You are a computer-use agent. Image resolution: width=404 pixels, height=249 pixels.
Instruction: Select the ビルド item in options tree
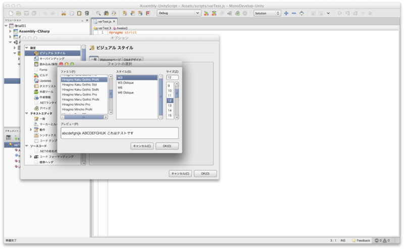[43, 75]
